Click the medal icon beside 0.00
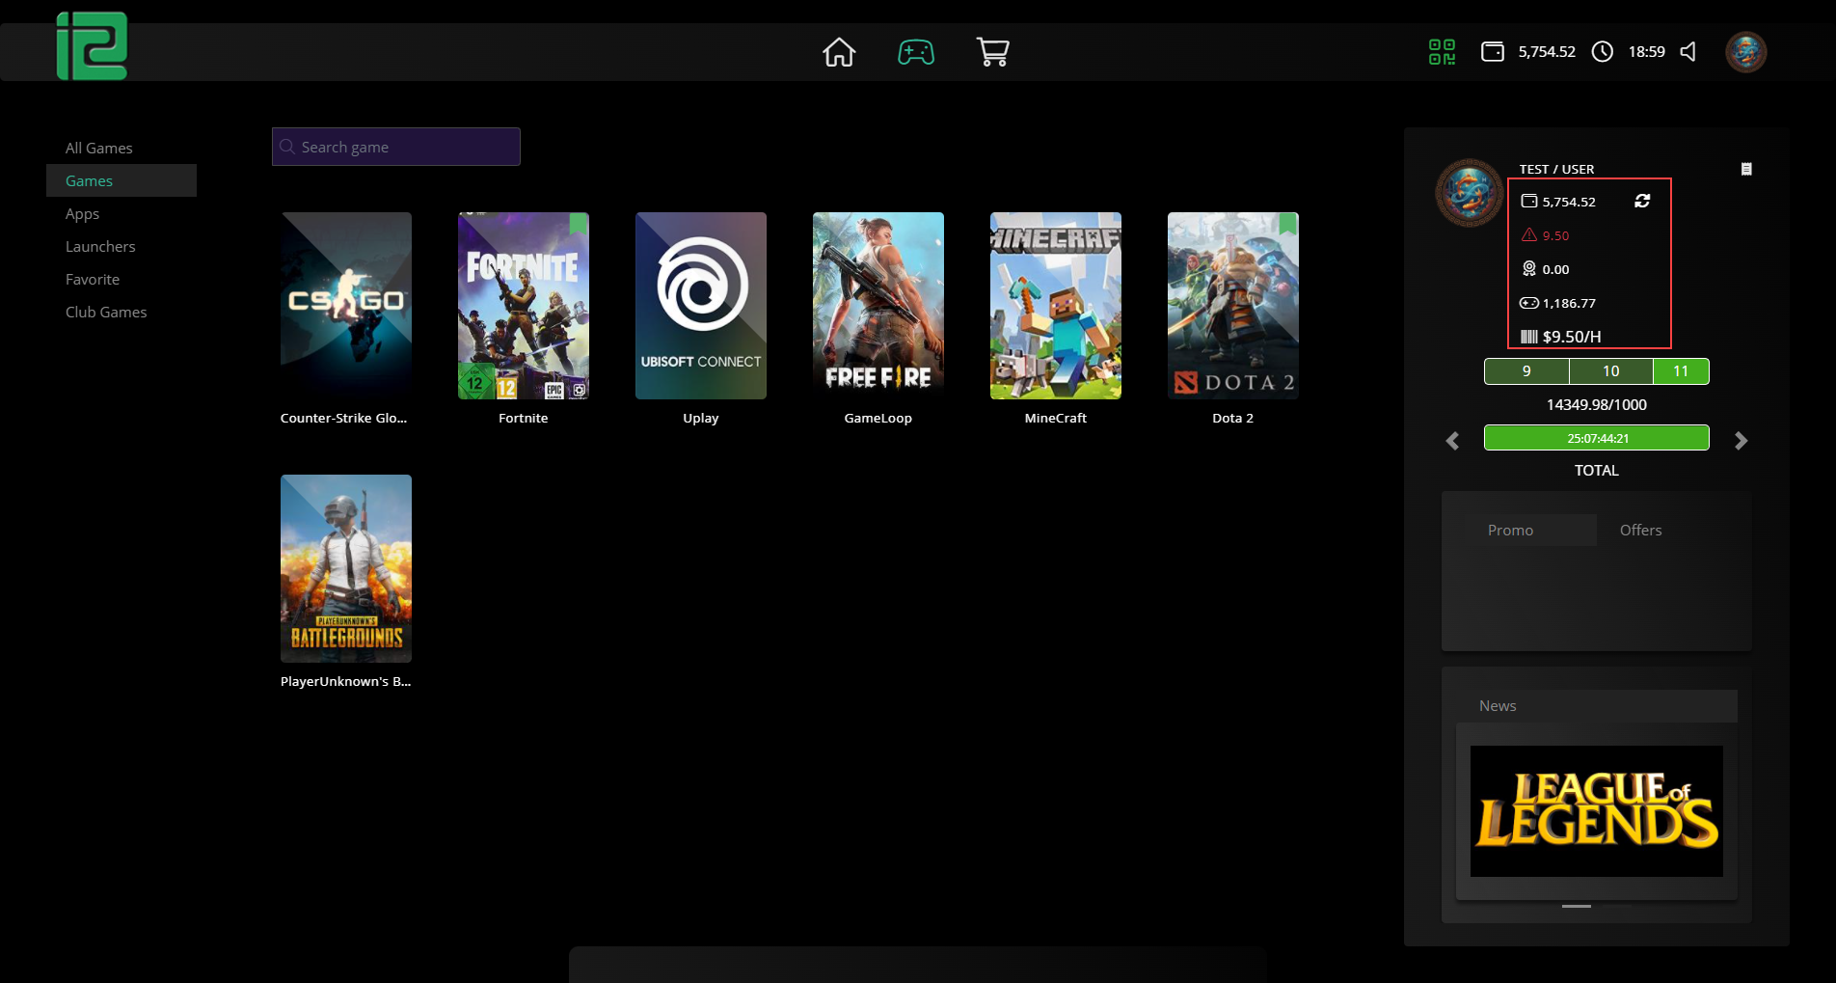Screen dimensions: 1836x983 point(1529,268)
